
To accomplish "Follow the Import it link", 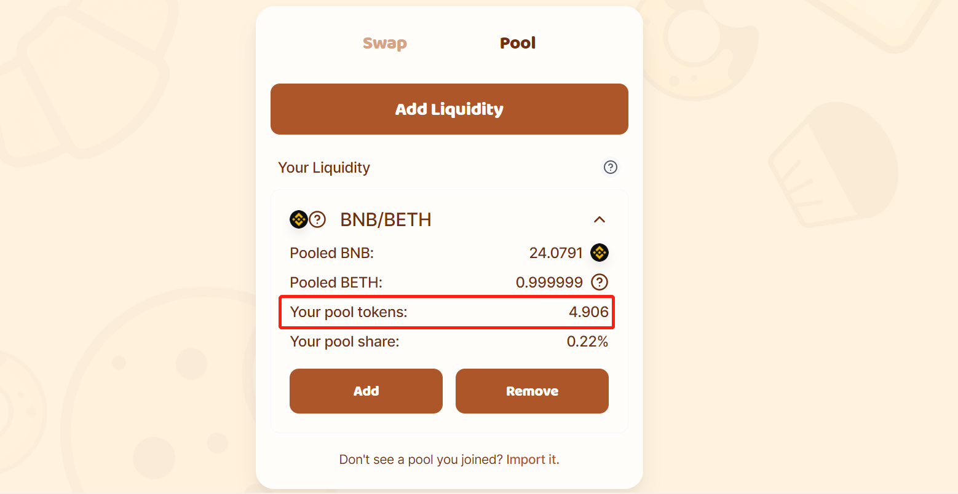I will pos(532,460).
